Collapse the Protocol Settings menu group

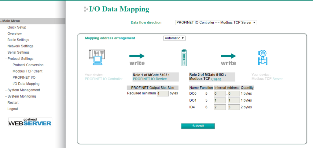coord(19,59)
